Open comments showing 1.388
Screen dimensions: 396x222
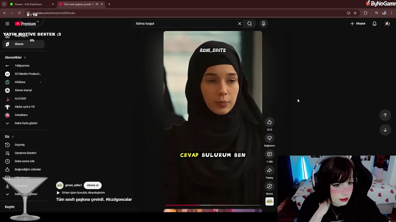click(269, 154)
